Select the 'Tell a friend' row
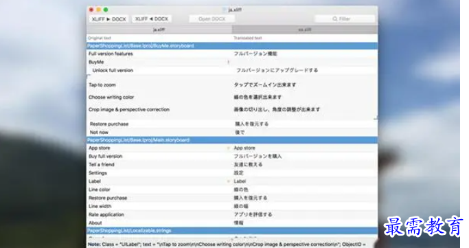 coord(232,165)
